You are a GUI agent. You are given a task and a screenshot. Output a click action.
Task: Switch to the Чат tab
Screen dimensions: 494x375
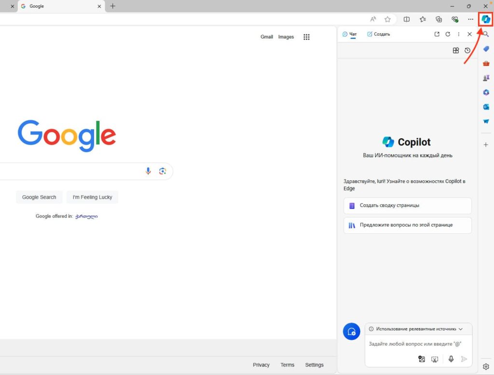(x=350, y=34)
